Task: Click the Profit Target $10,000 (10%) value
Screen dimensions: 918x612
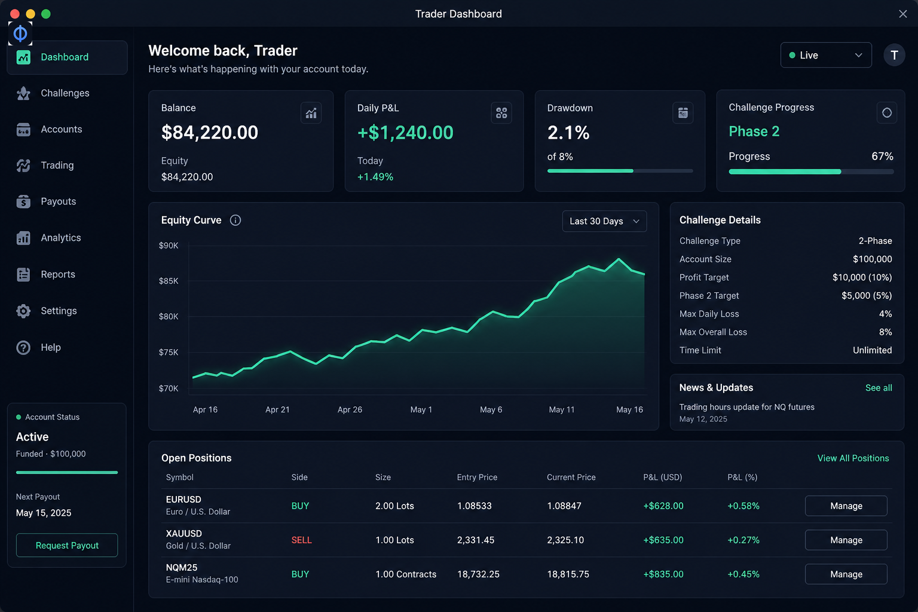Action: coord(862,277)
